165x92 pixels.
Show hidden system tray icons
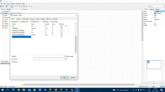point(131,90)
